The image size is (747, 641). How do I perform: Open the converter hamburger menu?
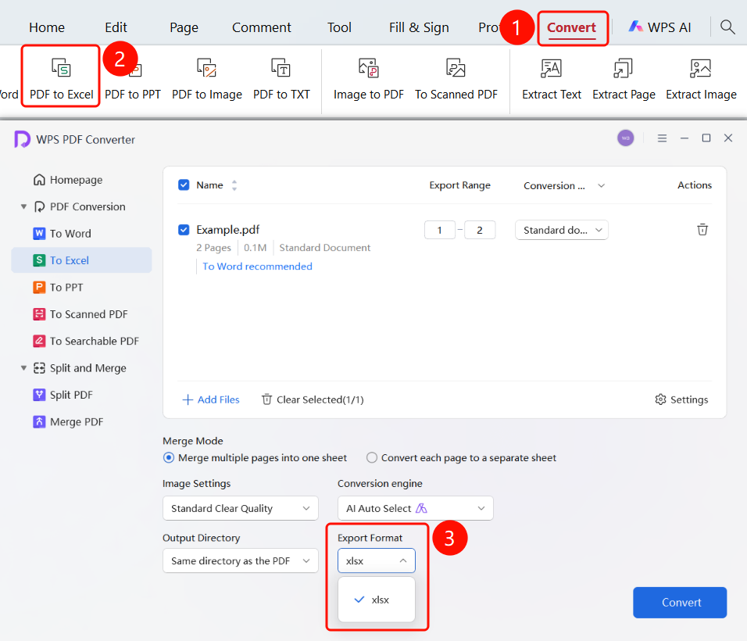click(662, 138)
